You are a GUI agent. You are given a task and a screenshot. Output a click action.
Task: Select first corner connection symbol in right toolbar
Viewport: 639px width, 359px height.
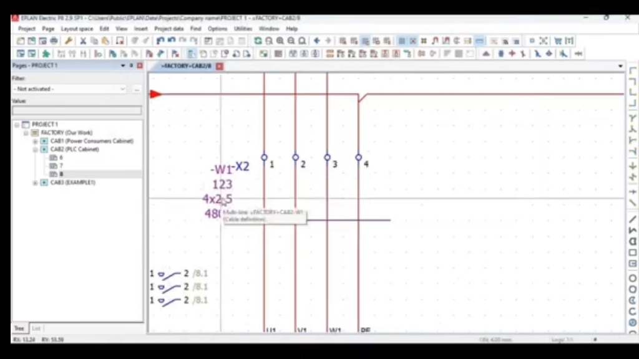(633, 71)
